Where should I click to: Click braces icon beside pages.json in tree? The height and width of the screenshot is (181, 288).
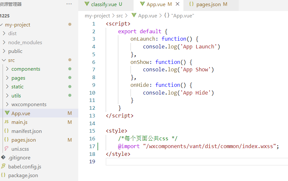click(6, 140)
